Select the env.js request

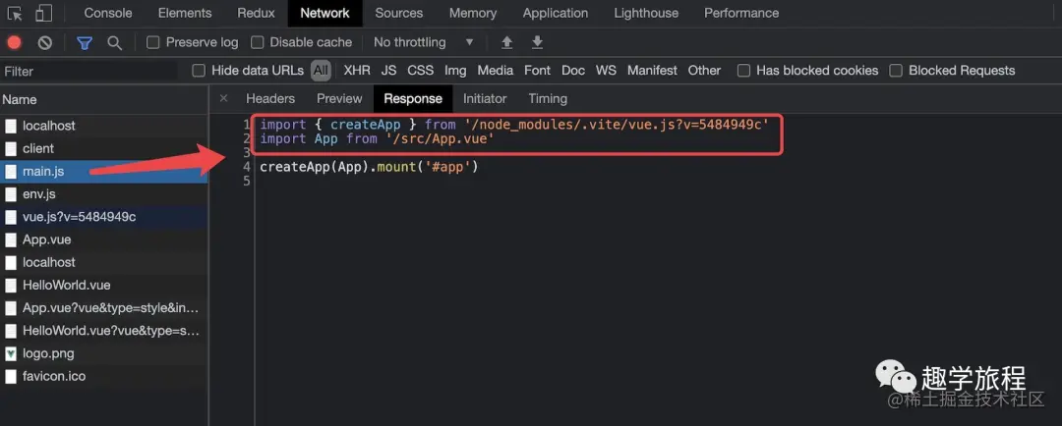point(103,194)
